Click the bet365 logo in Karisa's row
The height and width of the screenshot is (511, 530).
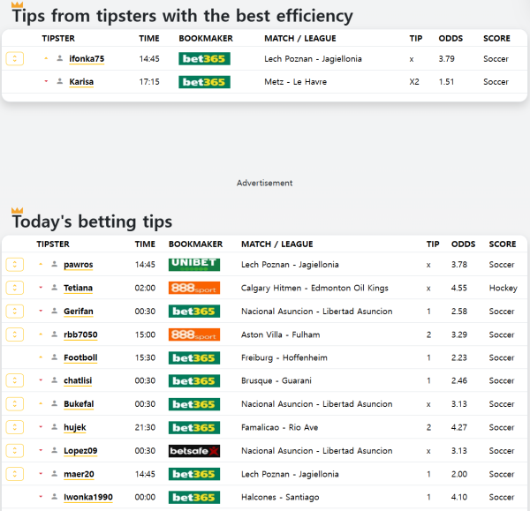click(x=204, y=82)
